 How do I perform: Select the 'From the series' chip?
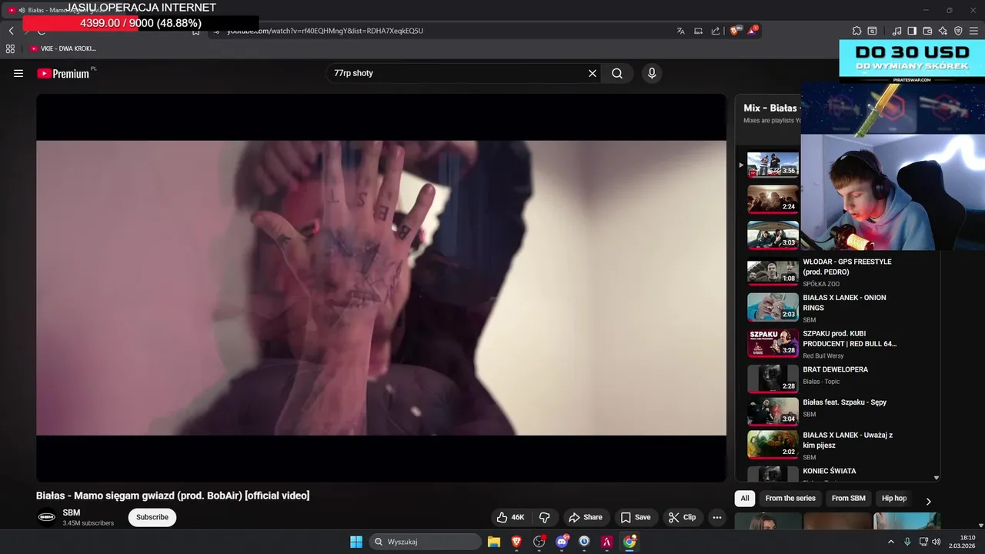click(x=790, y=499)
